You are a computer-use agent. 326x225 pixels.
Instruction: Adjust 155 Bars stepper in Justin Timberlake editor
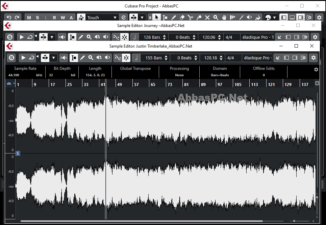point(166,58)
